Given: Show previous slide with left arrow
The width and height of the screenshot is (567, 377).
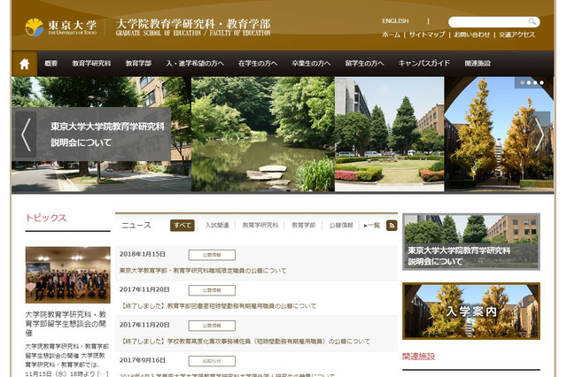Looking at the screenshot, I should pyautogui.click(x=26, y=135).
